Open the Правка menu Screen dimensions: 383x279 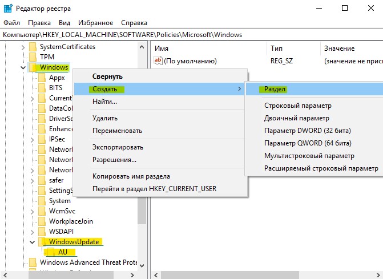pyautogui.click(x=39, y=23)
